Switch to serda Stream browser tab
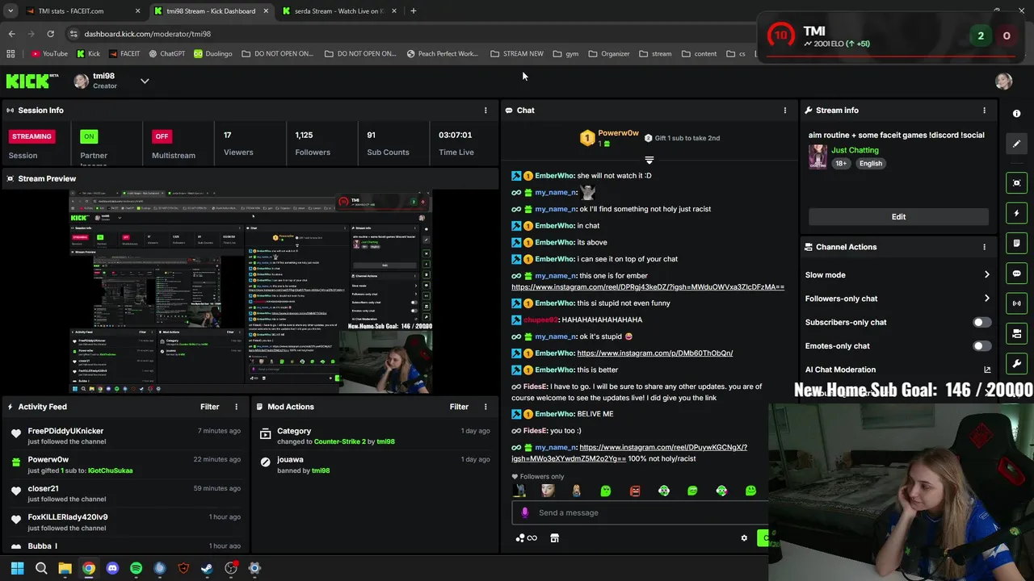 pos(339,11)
